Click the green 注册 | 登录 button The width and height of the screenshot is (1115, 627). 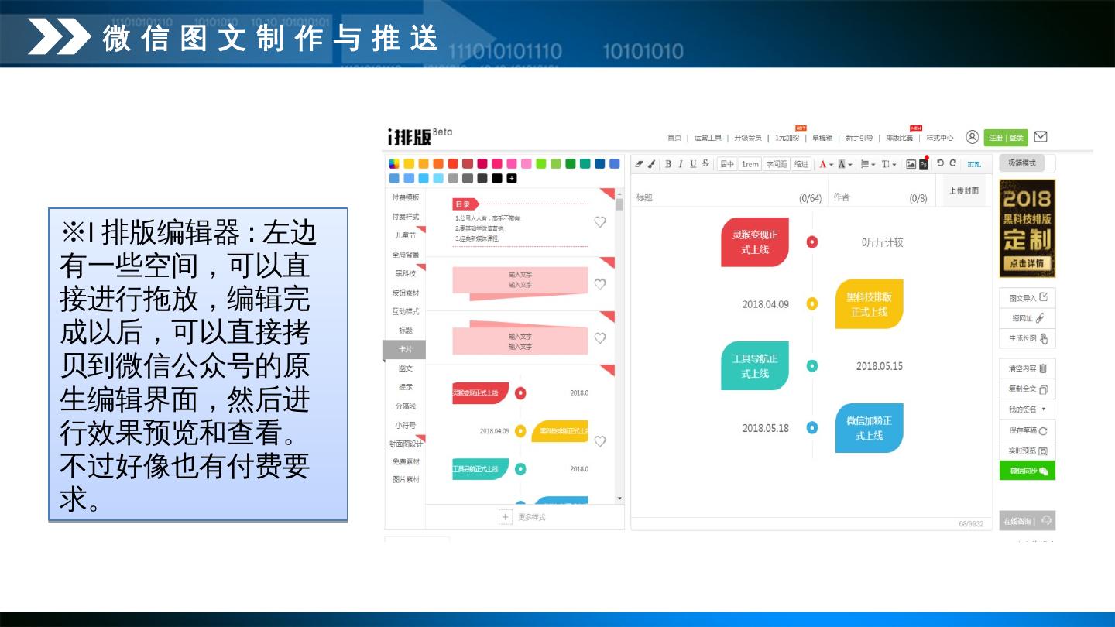(x=1006, y=138)
